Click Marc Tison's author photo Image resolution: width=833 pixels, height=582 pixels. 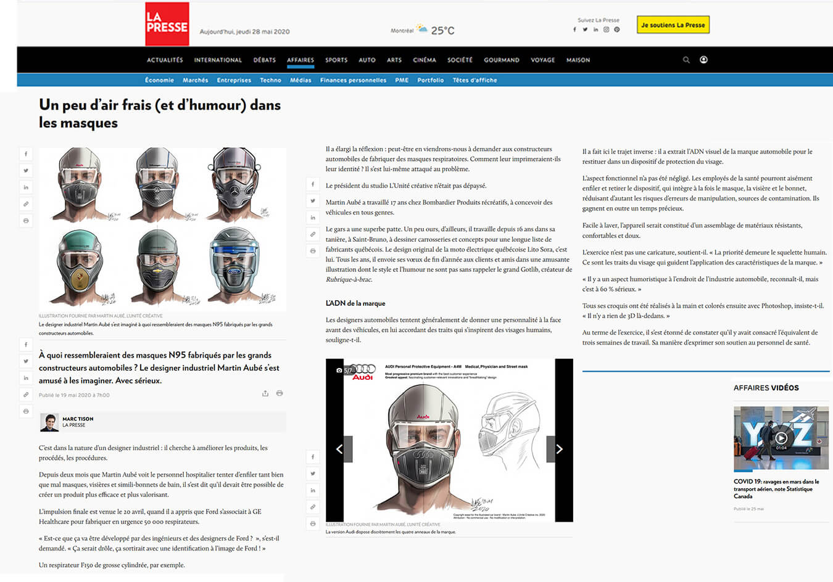(49, 422)
